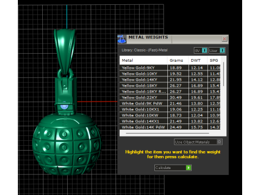Click the 30.49 grams value
The width and height of the screenshot is (260, 195).
(x=175, y=97)
